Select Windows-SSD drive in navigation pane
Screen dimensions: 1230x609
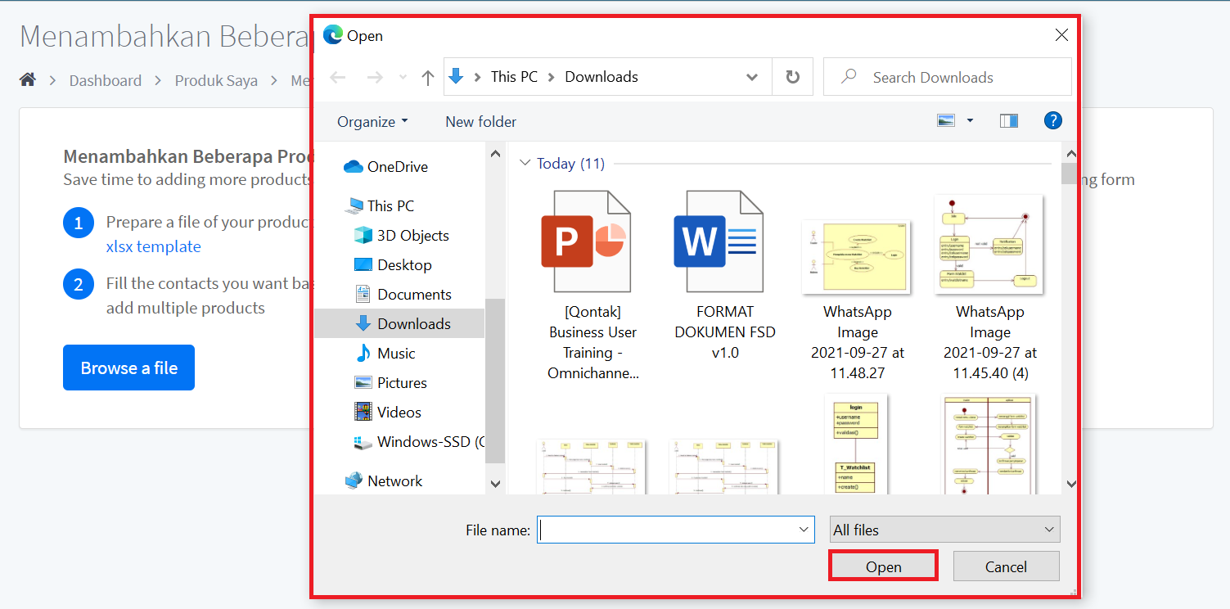418,442
